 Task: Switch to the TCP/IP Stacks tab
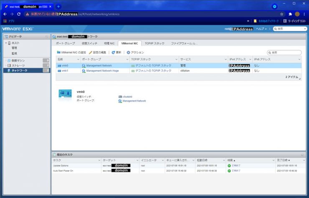[154, 43]
